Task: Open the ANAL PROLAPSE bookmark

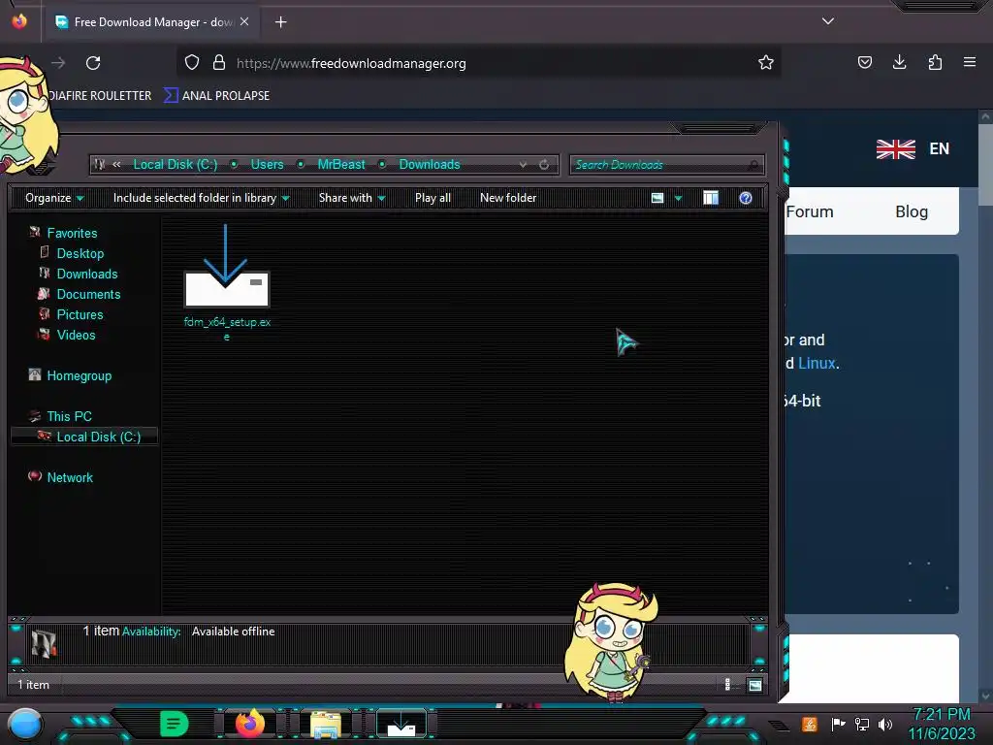Action: [x=217, y=96]
